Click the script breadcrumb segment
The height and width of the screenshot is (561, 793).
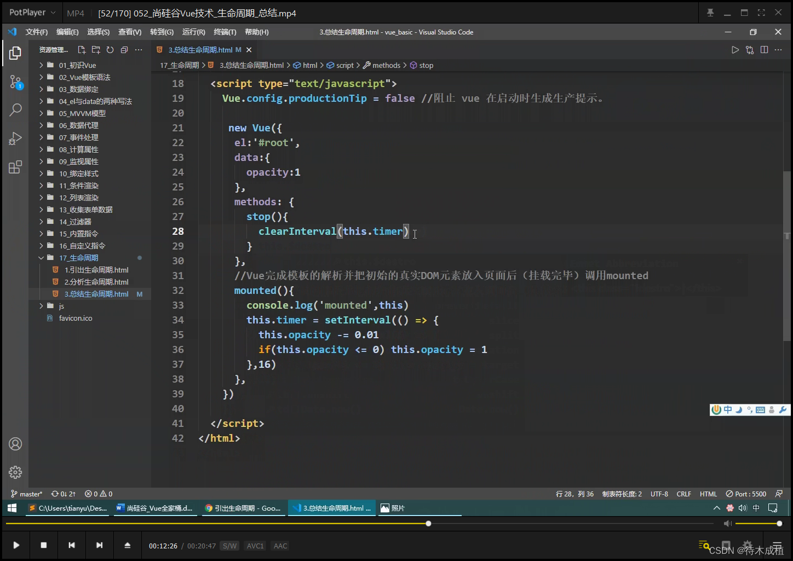pyautogui.click(x=345, y=65)
